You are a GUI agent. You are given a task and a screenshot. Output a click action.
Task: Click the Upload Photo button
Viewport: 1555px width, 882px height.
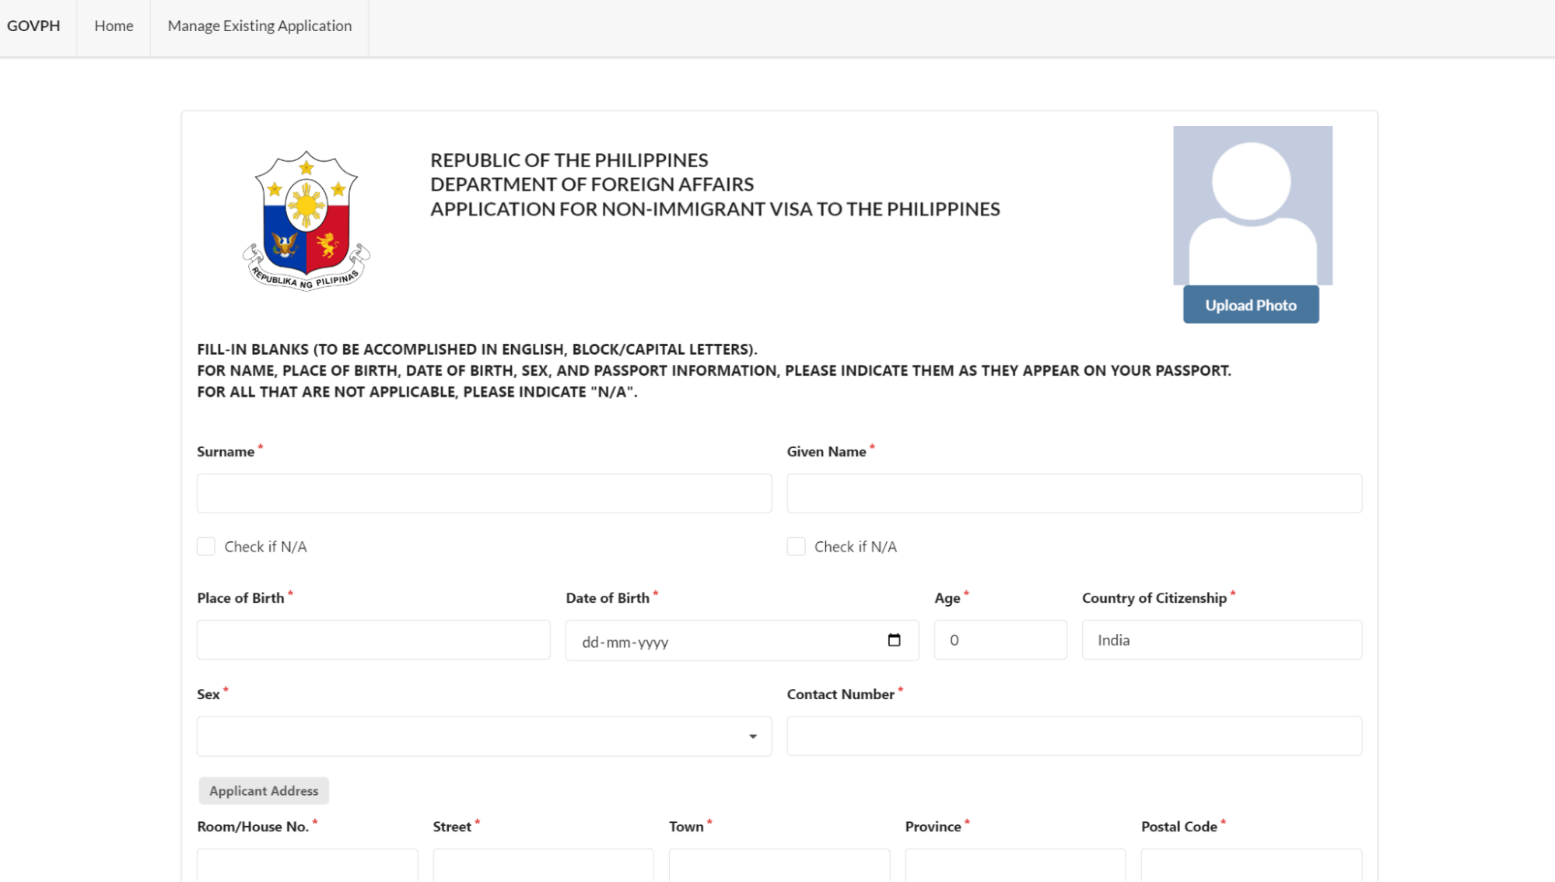click(1251, 304)
